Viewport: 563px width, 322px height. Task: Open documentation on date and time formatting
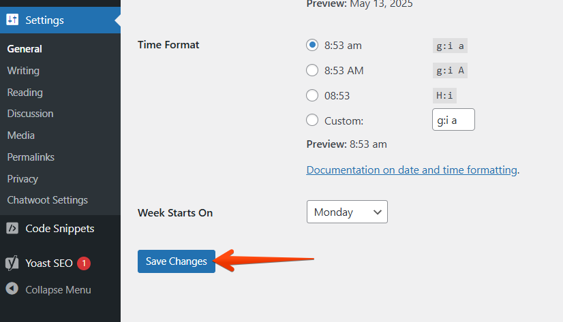411,170
